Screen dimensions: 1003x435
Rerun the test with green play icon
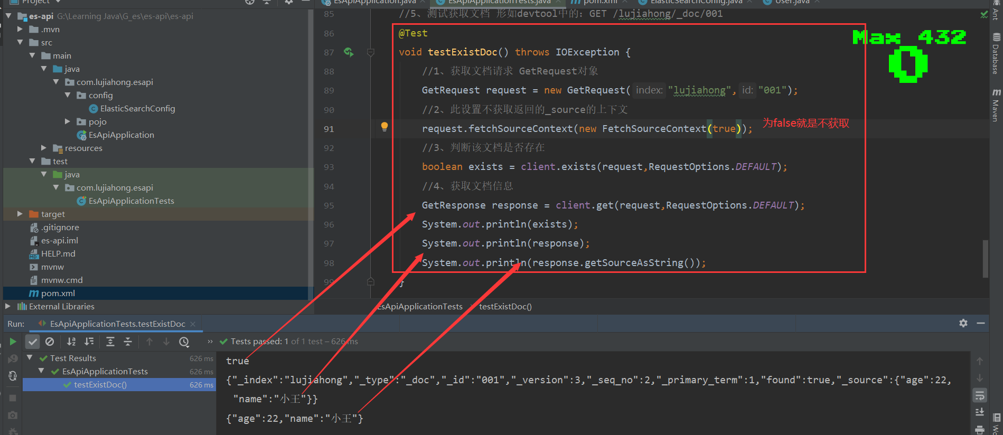[x=13, y=342]
